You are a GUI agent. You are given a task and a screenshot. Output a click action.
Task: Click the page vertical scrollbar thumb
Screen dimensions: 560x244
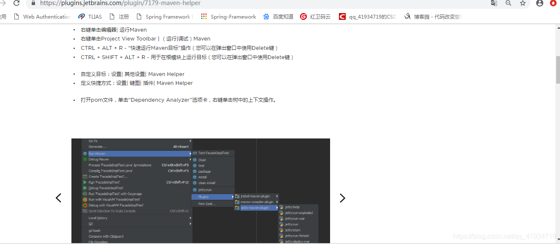(557, 69)
